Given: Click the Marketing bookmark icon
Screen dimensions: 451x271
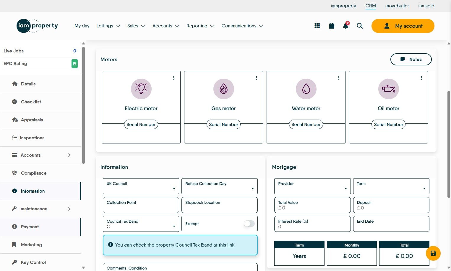Looking at the screenshot, I should pos(14,244).
